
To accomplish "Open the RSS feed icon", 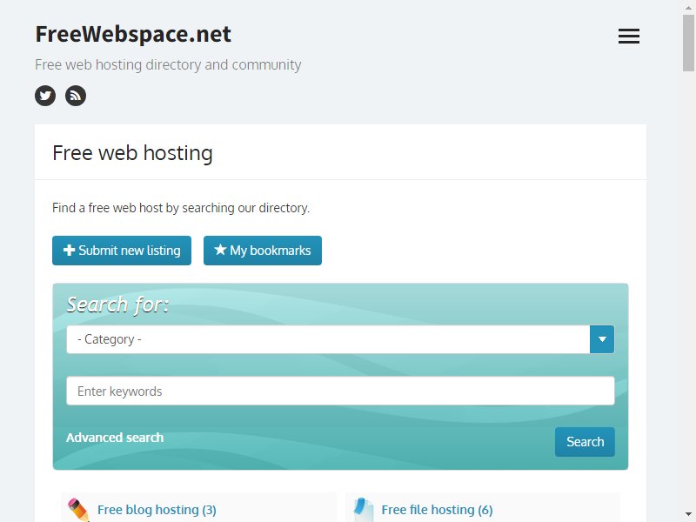I will 76,96.
